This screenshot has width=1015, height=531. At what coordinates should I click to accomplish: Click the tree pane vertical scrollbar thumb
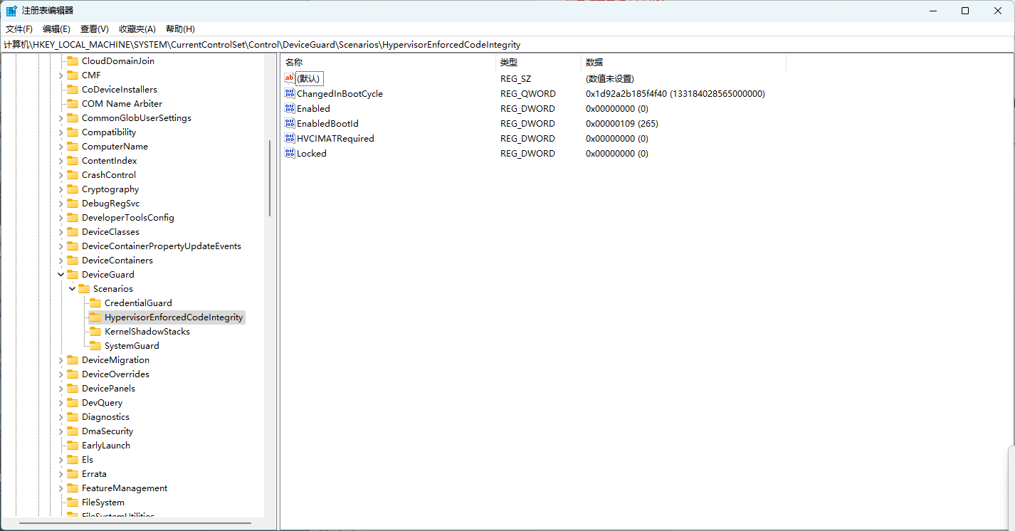[x=269, y=178]
